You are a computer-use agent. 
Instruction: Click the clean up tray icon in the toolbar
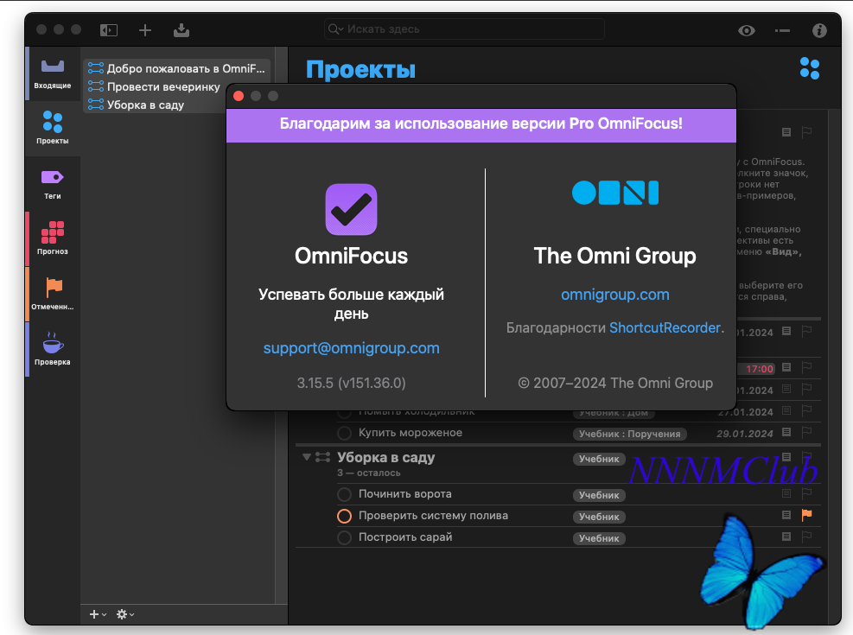coord(181,30)
